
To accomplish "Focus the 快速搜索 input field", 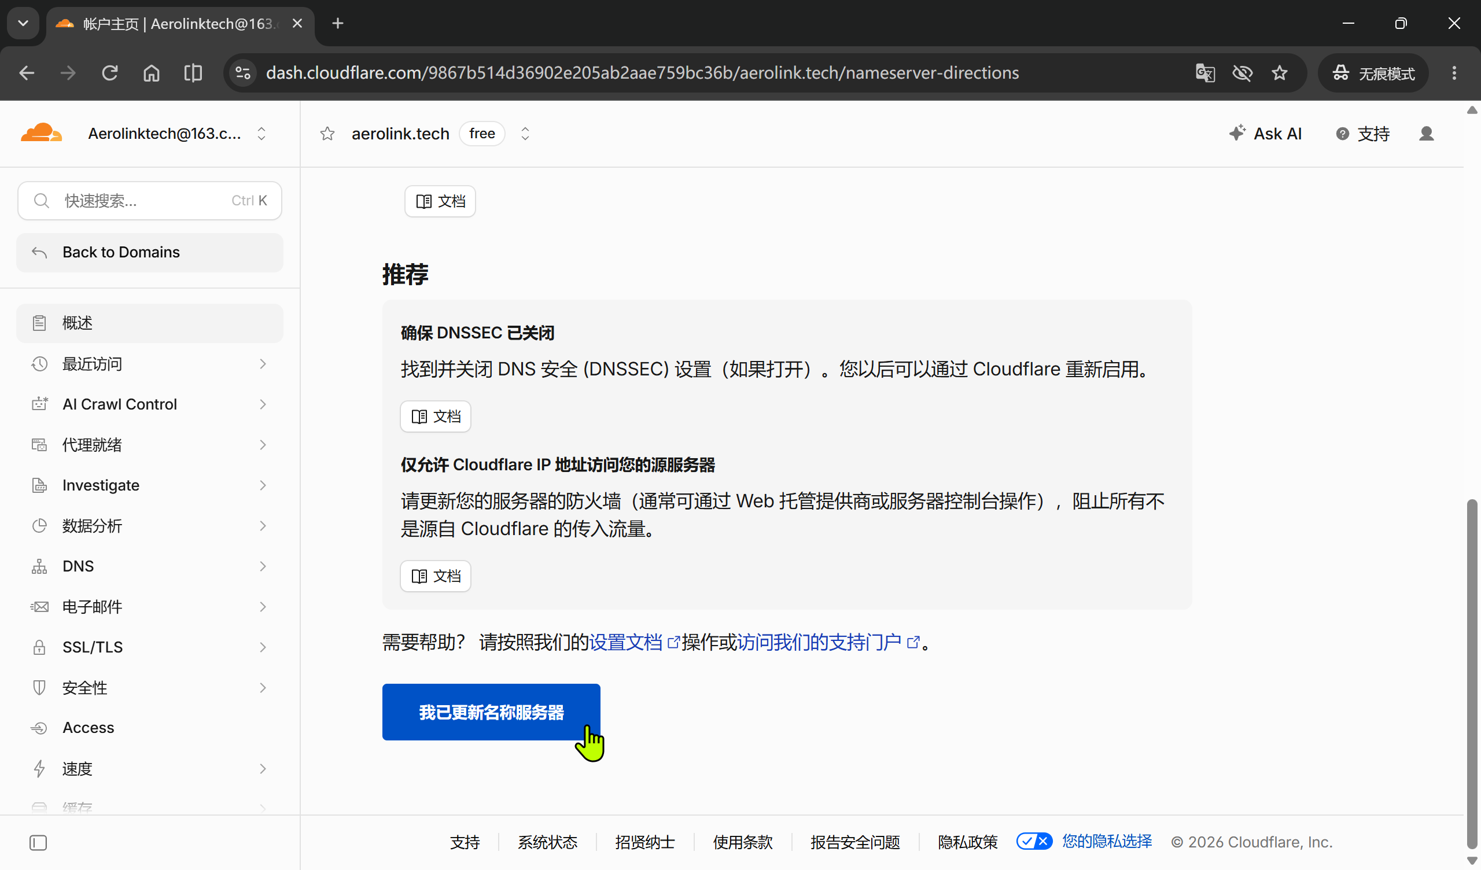I will point(150,201).
